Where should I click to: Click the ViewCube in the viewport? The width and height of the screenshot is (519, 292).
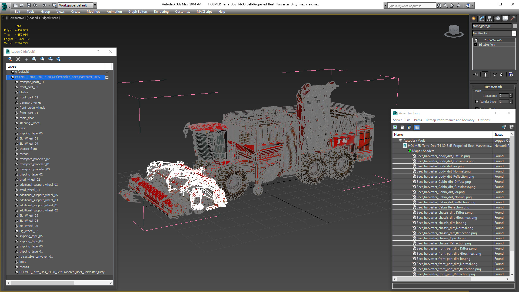pos(454,31)
